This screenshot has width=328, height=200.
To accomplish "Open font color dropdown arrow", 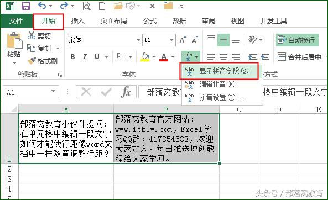I will tap(173, 57).
